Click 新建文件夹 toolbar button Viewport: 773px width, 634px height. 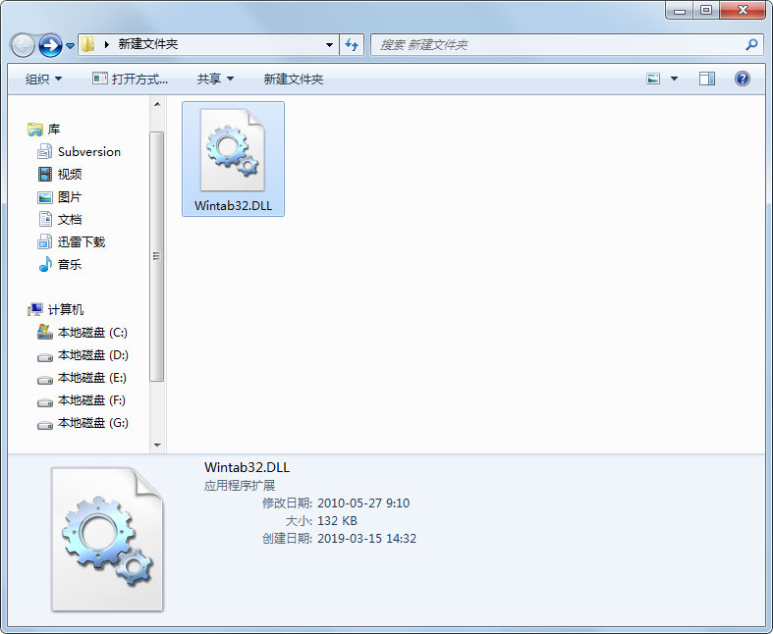[294, 79]
